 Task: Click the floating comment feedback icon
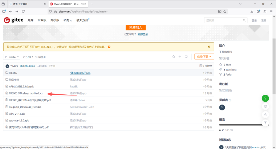tap(265, 107)
